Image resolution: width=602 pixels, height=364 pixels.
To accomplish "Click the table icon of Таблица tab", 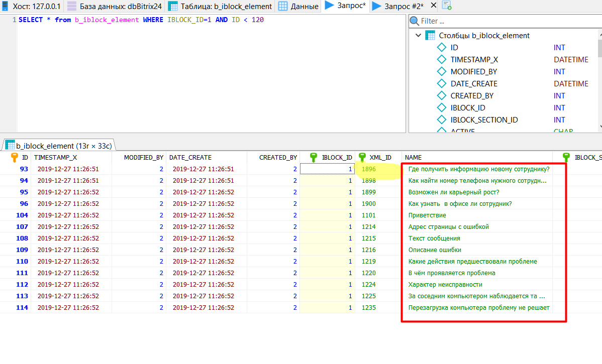I will [x=173, y=6].
